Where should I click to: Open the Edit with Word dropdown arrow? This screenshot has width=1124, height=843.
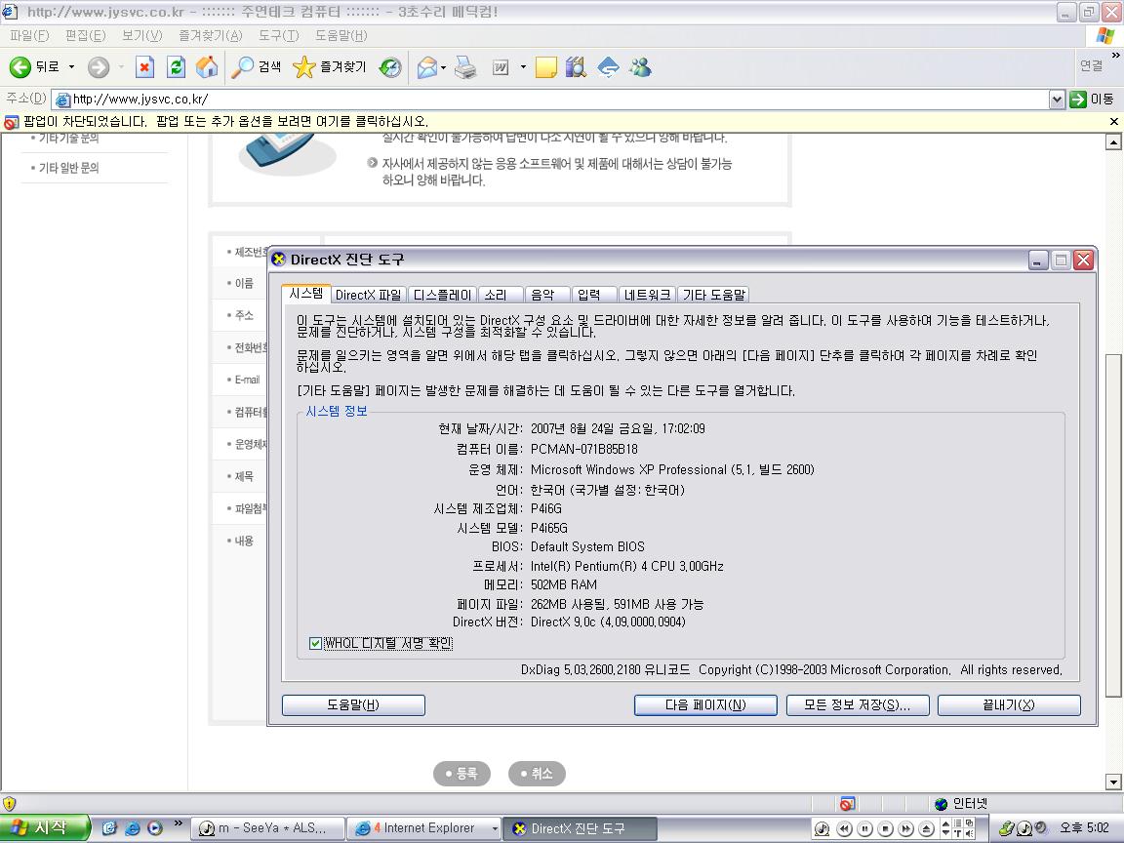(x=523, y=67)
